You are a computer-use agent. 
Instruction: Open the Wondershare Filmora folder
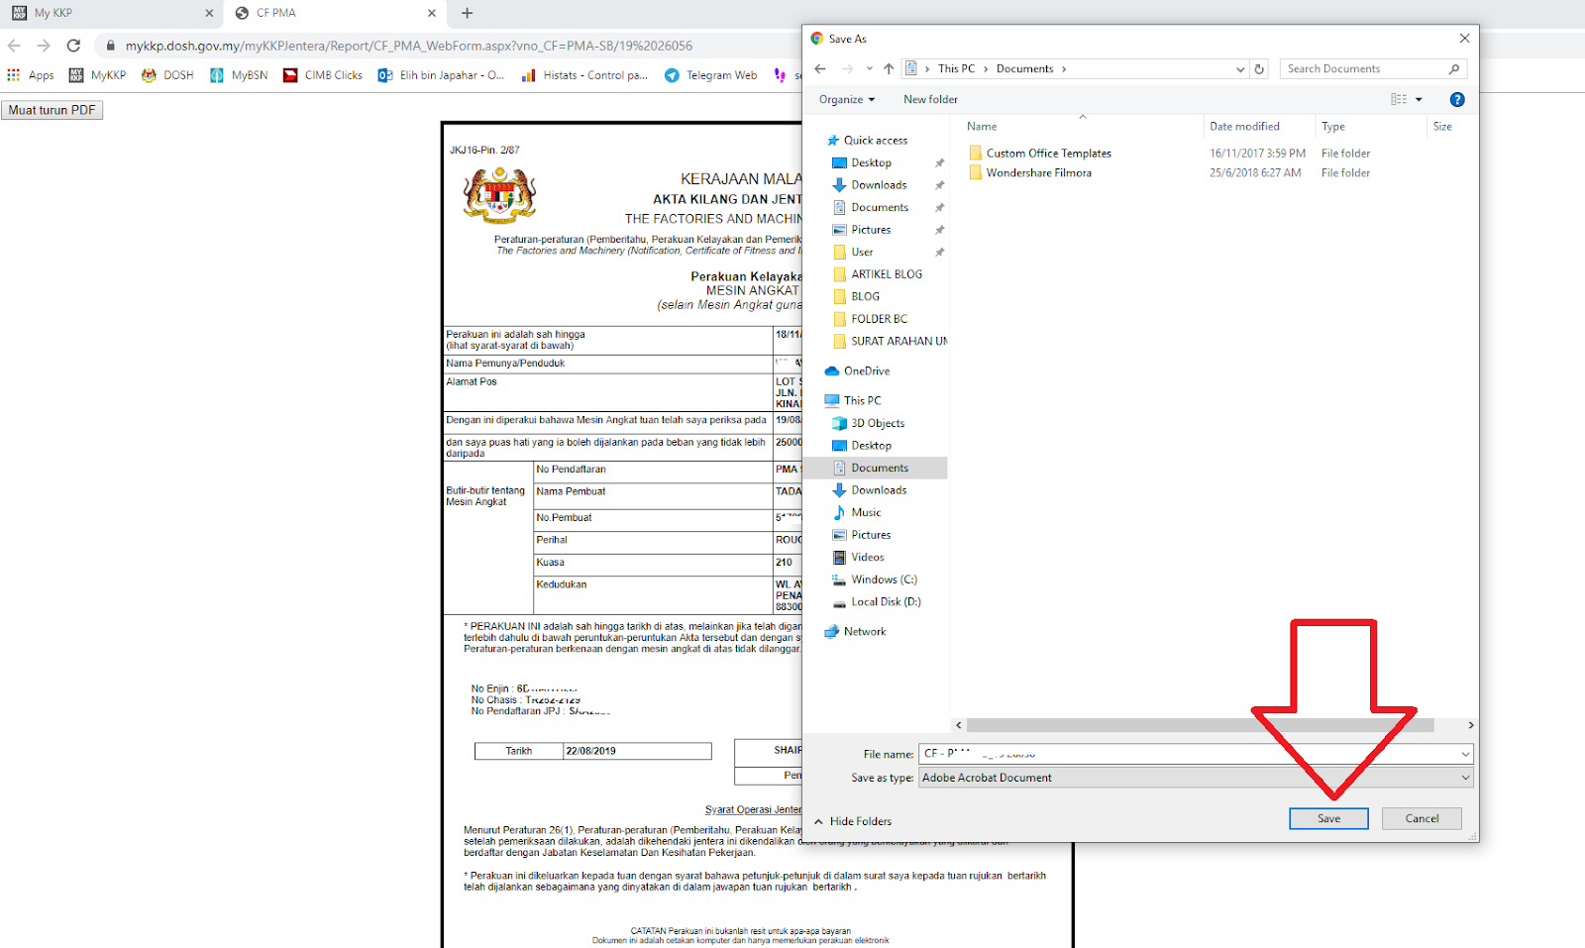pos(1037,172)
